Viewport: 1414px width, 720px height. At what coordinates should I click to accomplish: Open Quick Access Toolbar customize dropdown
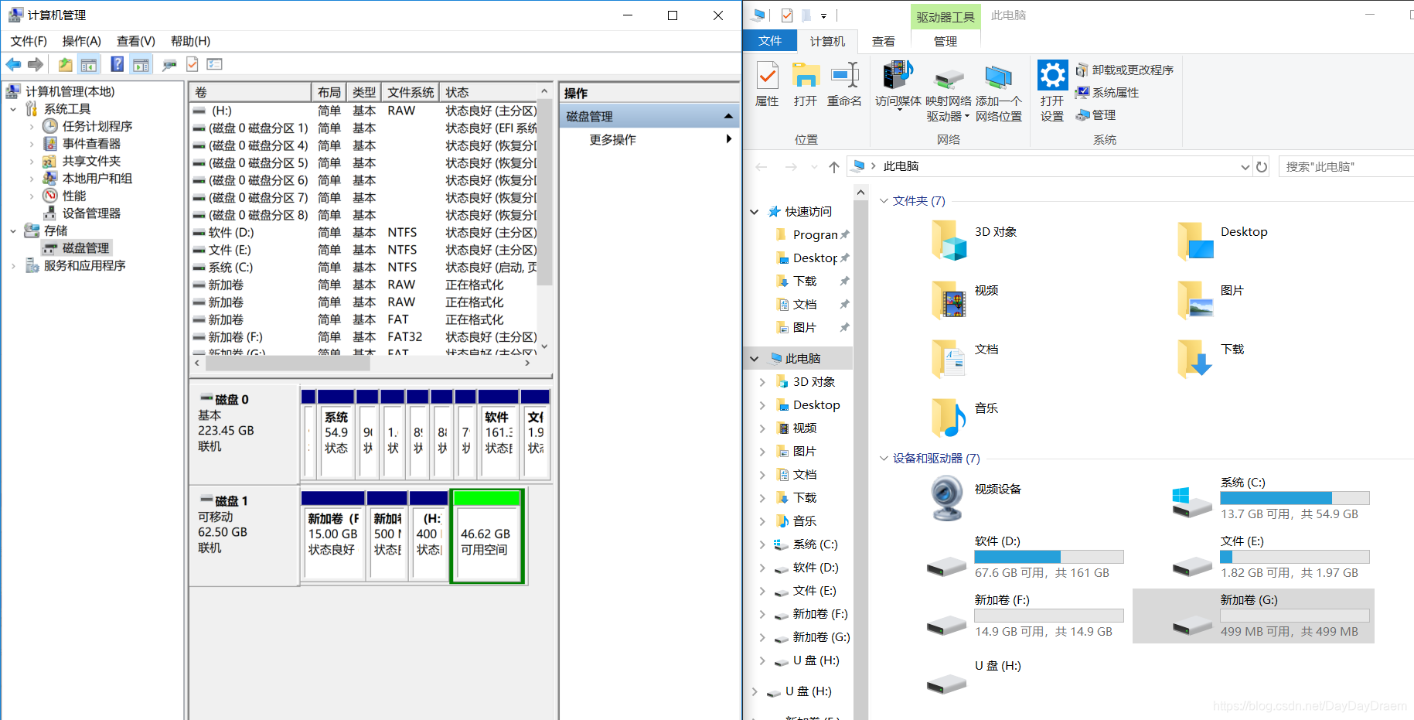tap(823, 15)
